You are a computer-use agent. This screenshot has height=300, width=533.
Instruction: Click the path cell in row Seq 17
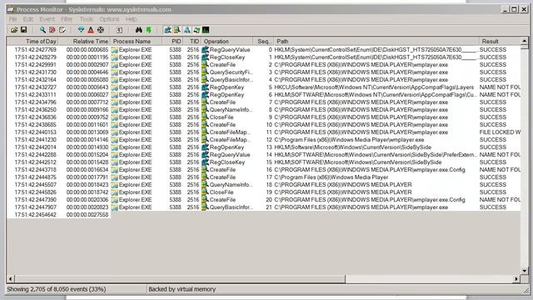[x=331, y=177]
